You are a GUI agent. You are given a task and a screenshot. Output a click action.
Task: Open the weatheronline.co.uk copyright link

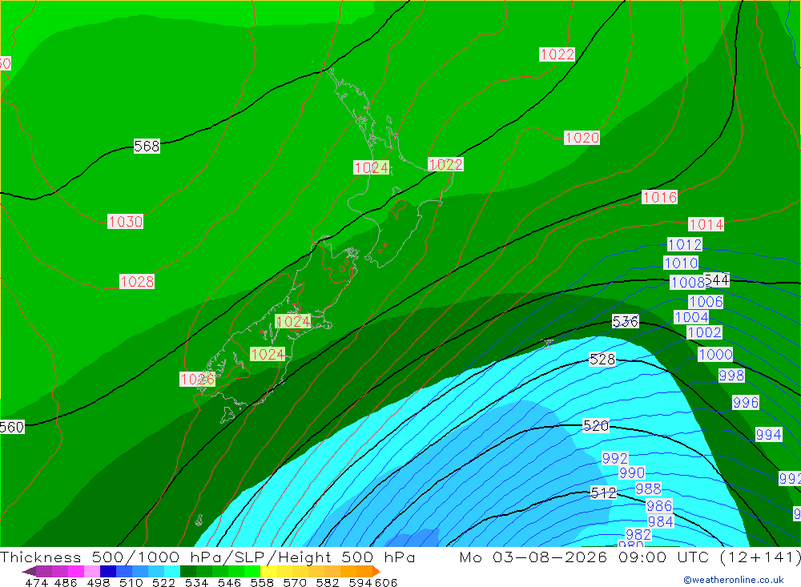(x=733, y=579)
